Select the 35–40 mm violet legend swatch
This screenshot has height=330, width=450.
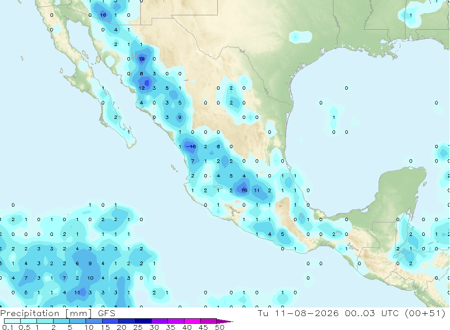(x=176, y=321)
